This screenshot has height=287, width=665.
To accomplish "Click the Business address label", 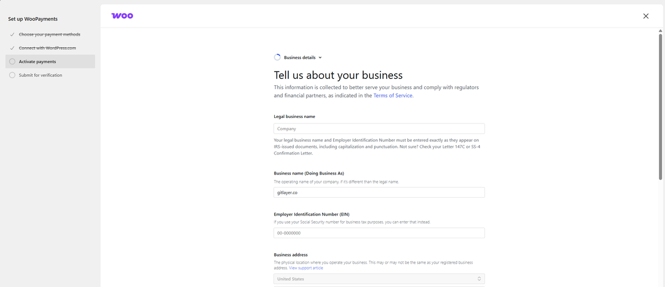I will [291, 255].
